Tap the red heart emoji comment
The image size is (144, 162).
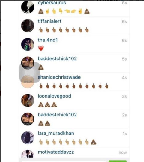[x=41, y=48]
